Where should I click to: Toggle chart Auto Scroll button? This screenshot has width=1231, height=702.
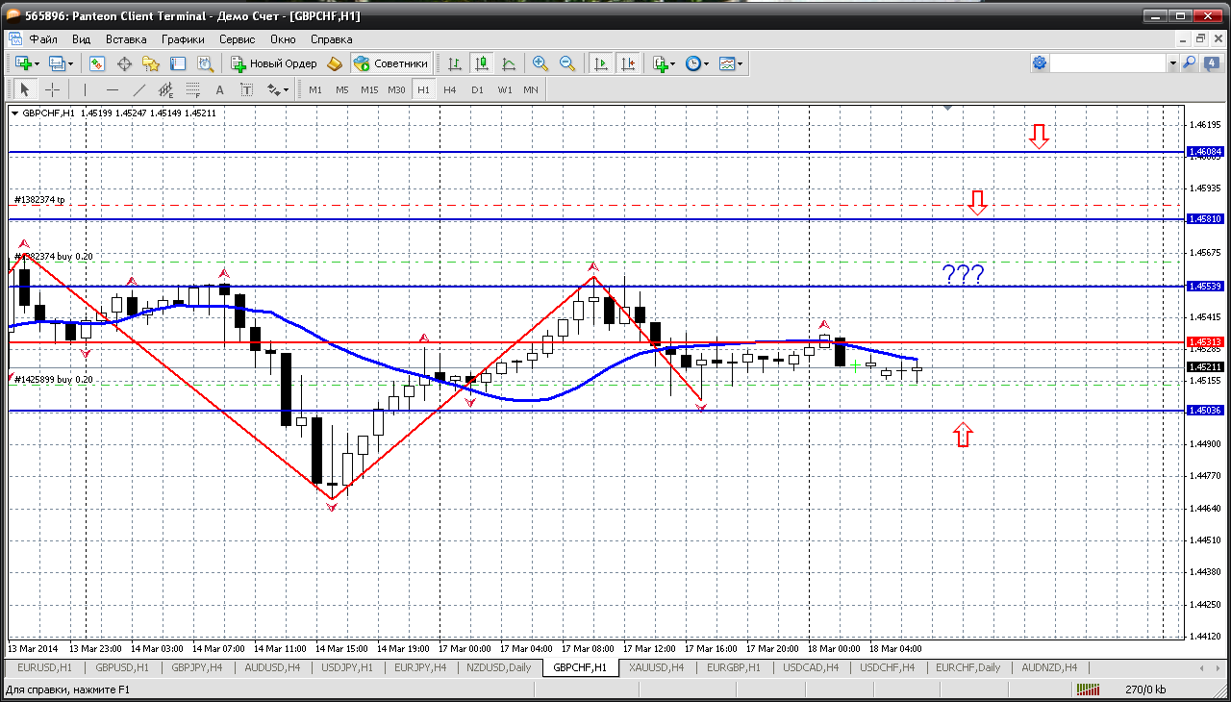tap(601, 63)
